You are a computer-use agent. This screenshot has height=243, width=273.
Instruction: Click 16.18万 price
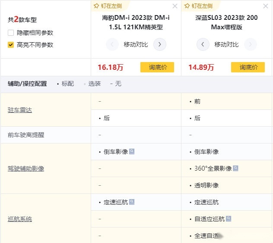coord(111,67)
